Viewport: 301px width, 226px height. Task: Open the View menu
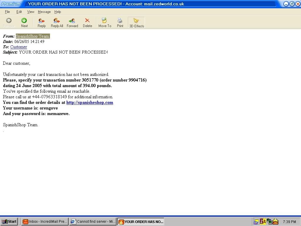tap(31, 12)
